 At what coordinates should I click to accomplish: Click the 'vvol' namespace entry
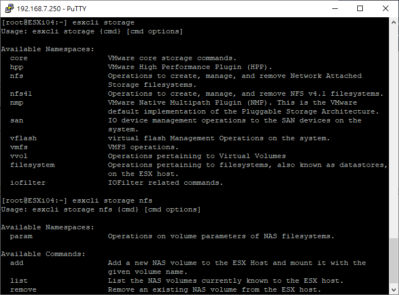coord(18,156)
